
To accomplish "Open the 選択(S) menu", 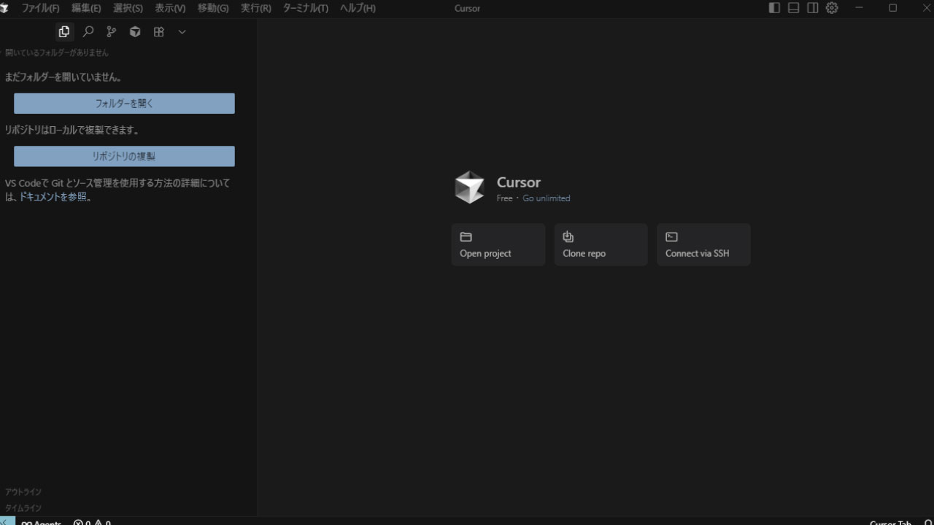I will 128,8.
